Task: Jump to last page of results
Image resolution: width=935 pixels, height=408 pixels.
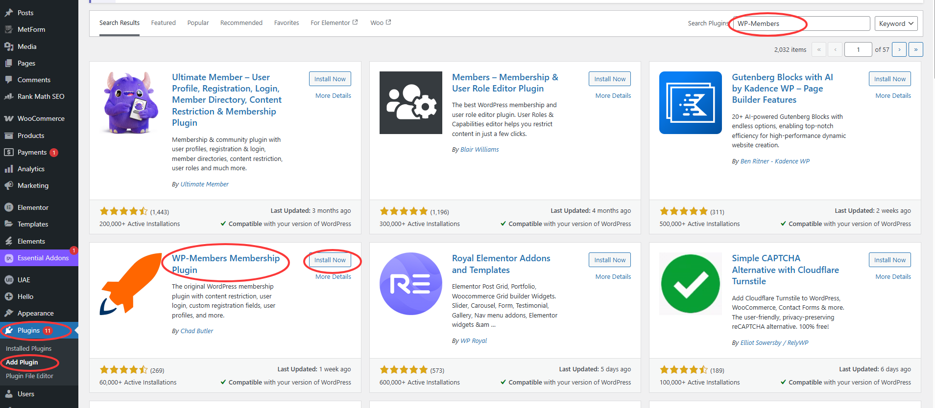Action: point(915,49)
